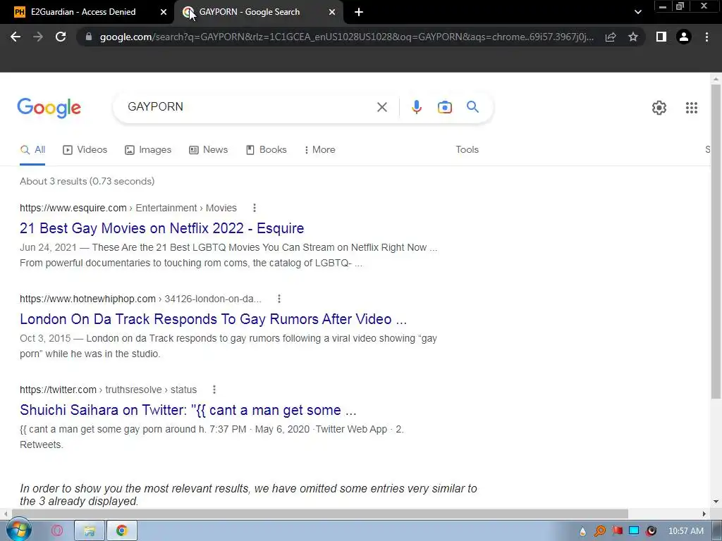This screenshot has height=541, width=722.
Task: Click the Chrome taskbar icon
Action: 121,531
